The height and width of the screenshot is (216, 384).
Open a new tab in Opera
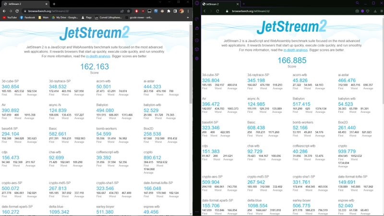pos(244,4)
